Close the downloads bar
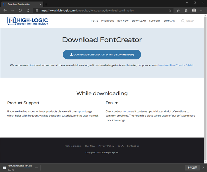Viewport: 207px width, 172px height. [x=203, y=168]
